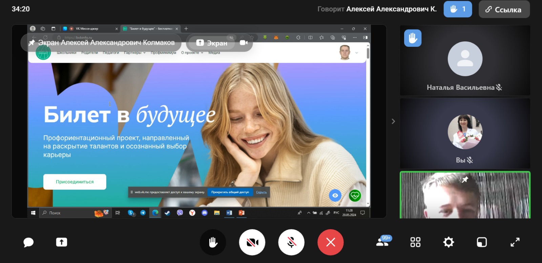Viewport: 542px width, 263px height.
Task: Click the РУС language indicator in tray
Action: tap(336, 213)
